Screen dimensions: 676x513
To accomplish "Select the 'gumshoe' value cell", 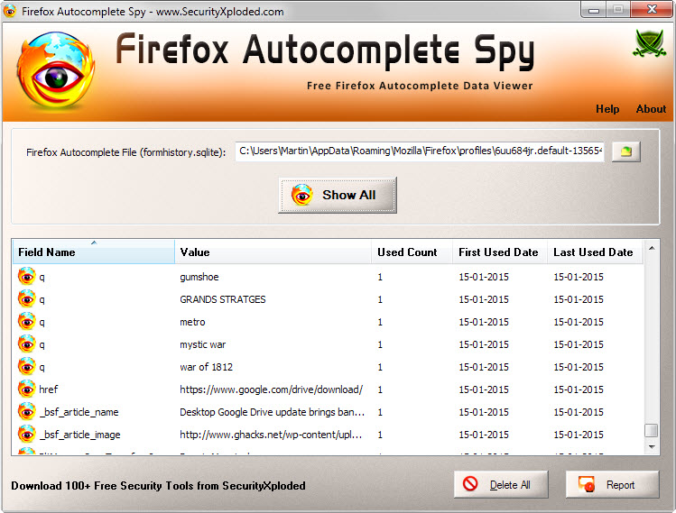I will pos(199,277).
